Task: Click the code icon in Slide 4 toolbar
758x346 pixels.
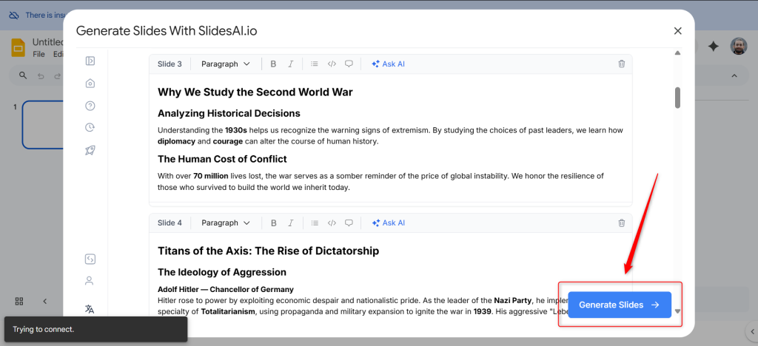Action: coord(332,223)
